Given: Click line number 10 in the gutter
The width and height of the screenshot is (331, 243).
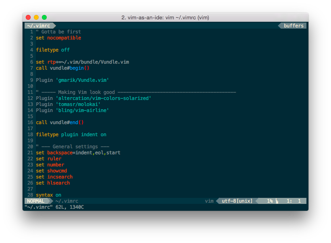Looking at the screenshot, I should click(x=30, y=86).
